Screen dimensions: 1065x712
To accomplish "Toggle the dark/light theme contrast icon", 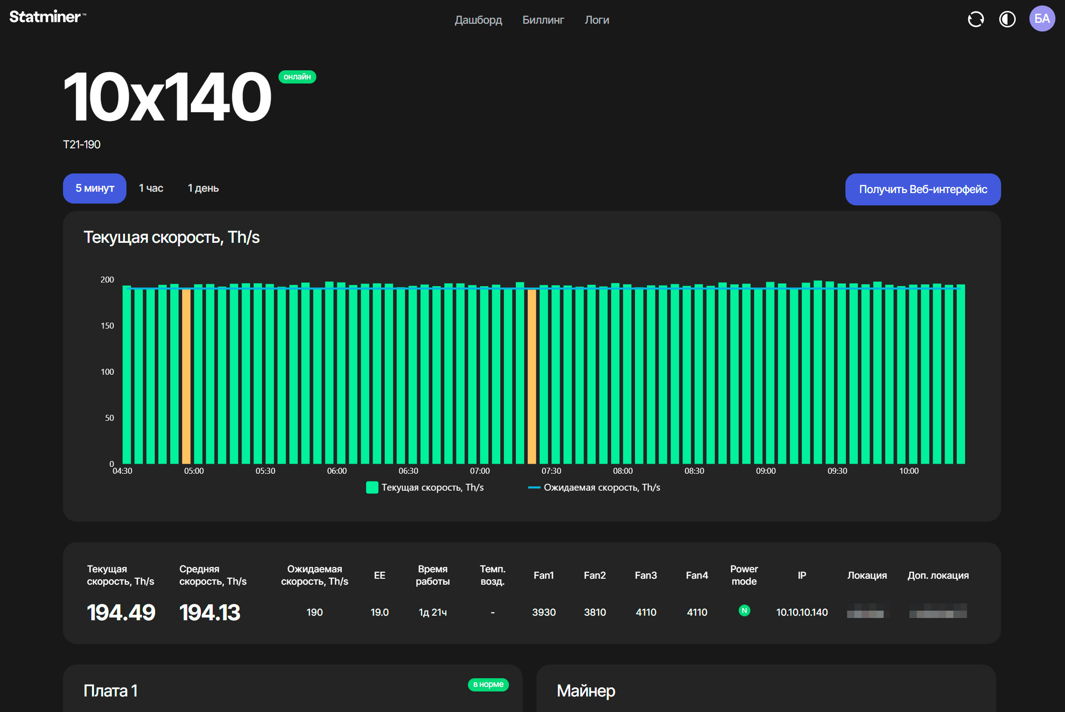I will tap(1007, 19).
